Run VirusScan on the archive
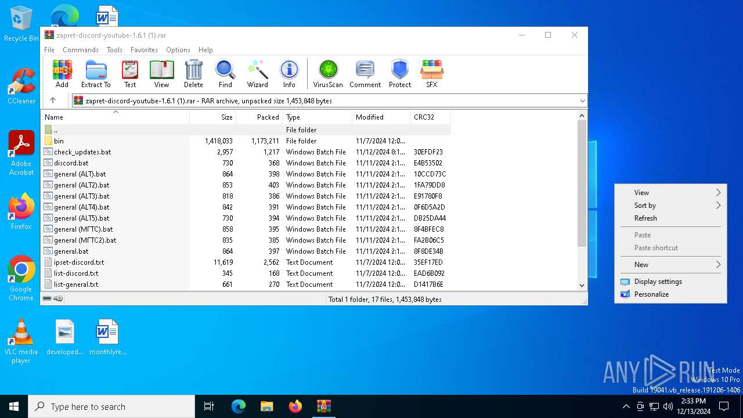The width and height of the screenshot is (743, 418). click(328, 74)
